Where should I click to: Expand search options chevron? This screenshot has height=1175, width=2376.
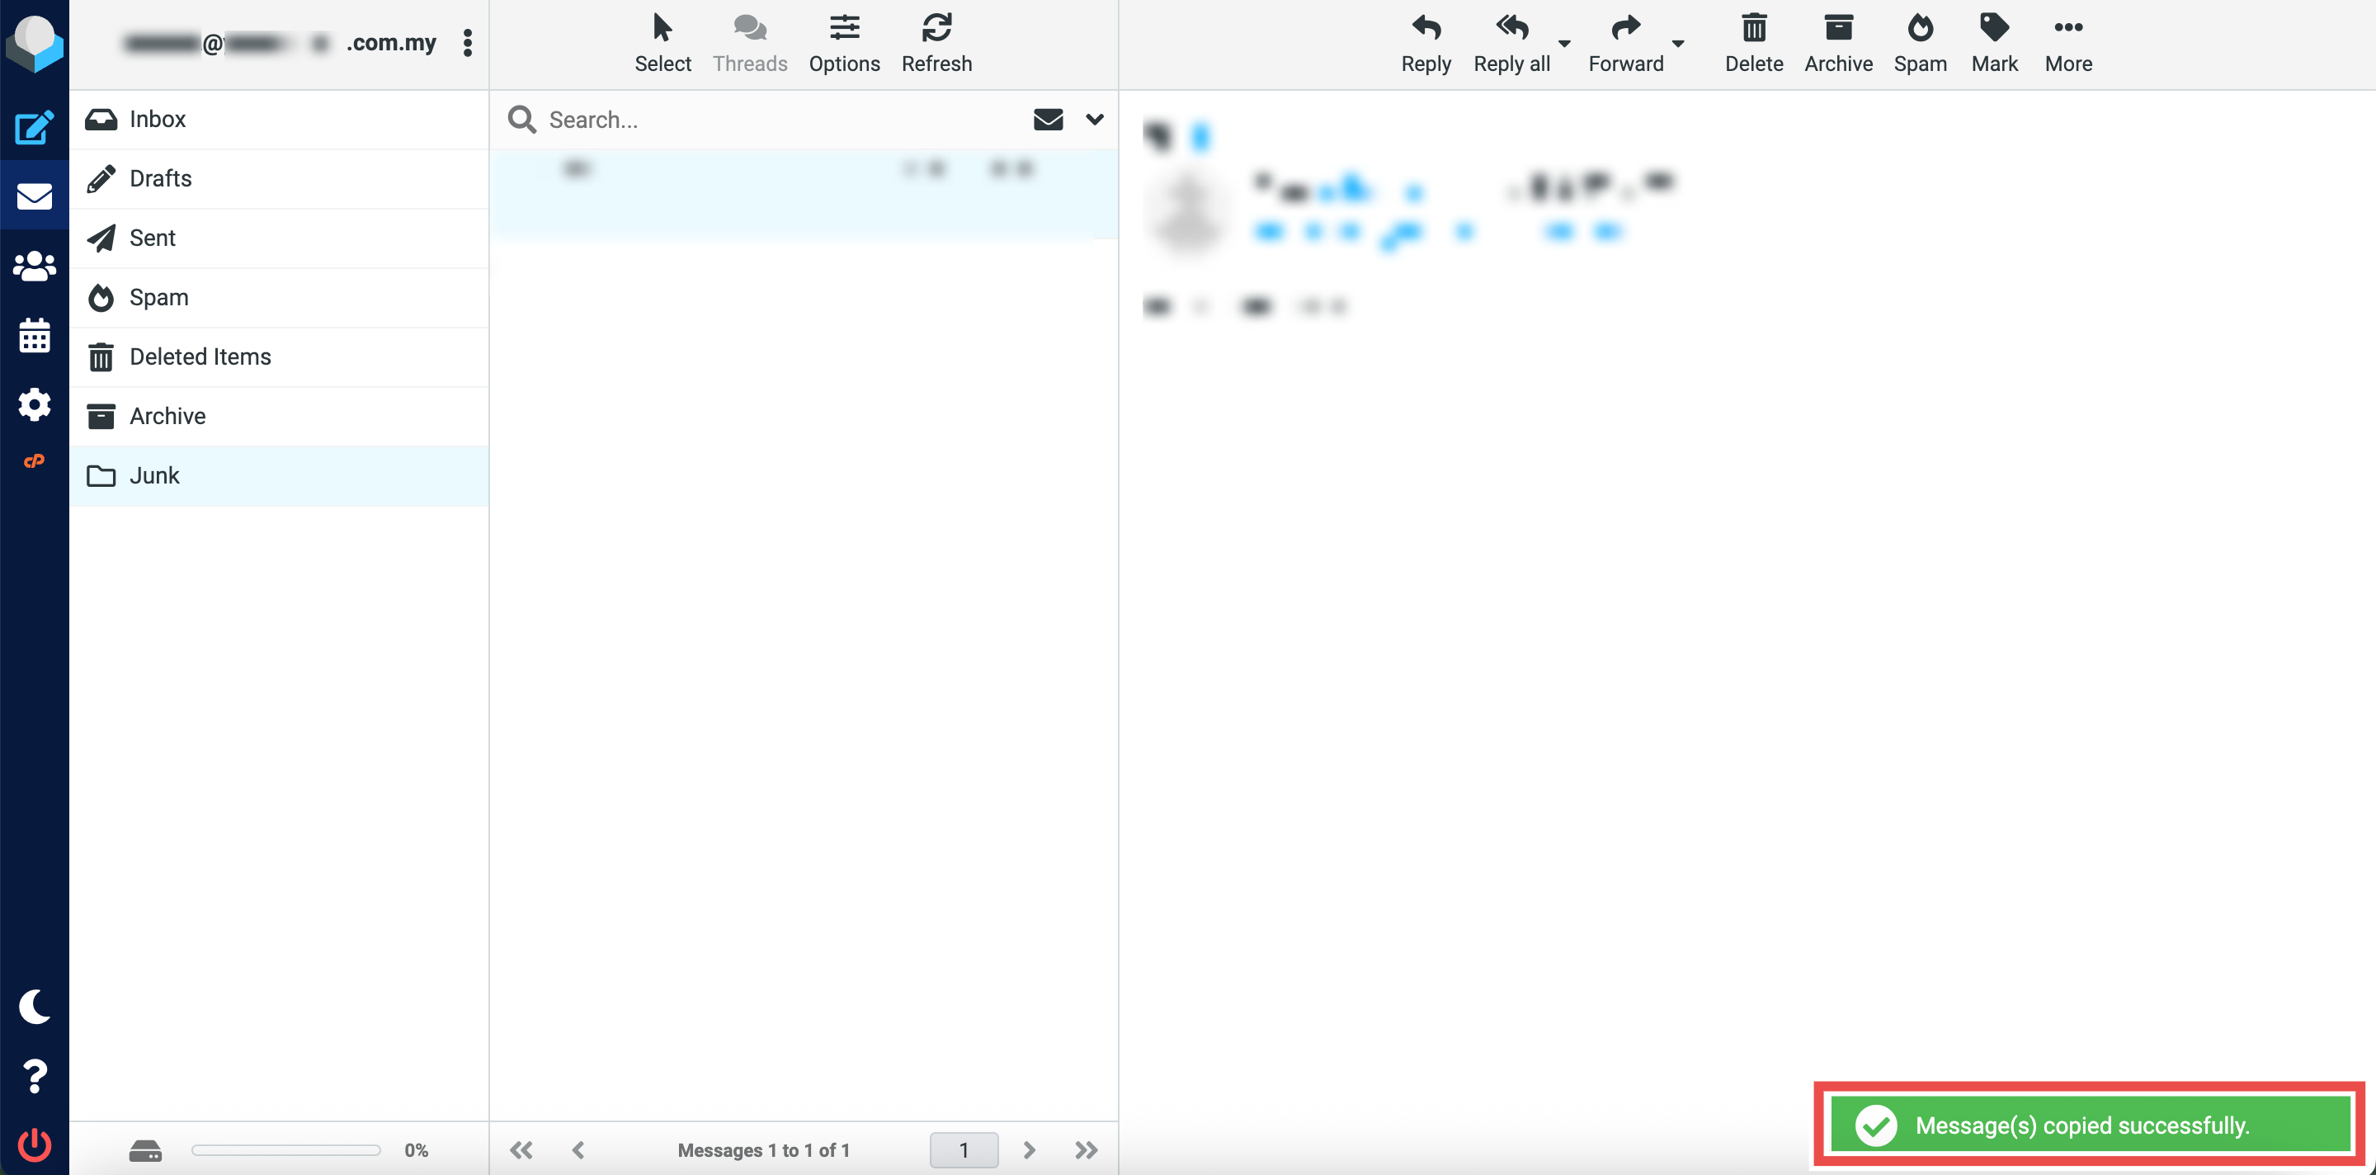coord(1094,119)
